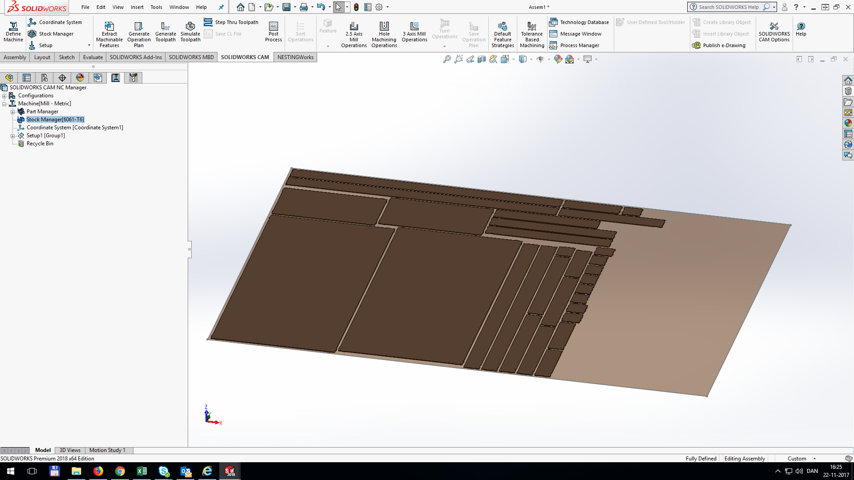The width and height of the screenshot is (854, 480).
Task: Click the Search SOLIDWORKS Help field
Action: click(728, 7)
